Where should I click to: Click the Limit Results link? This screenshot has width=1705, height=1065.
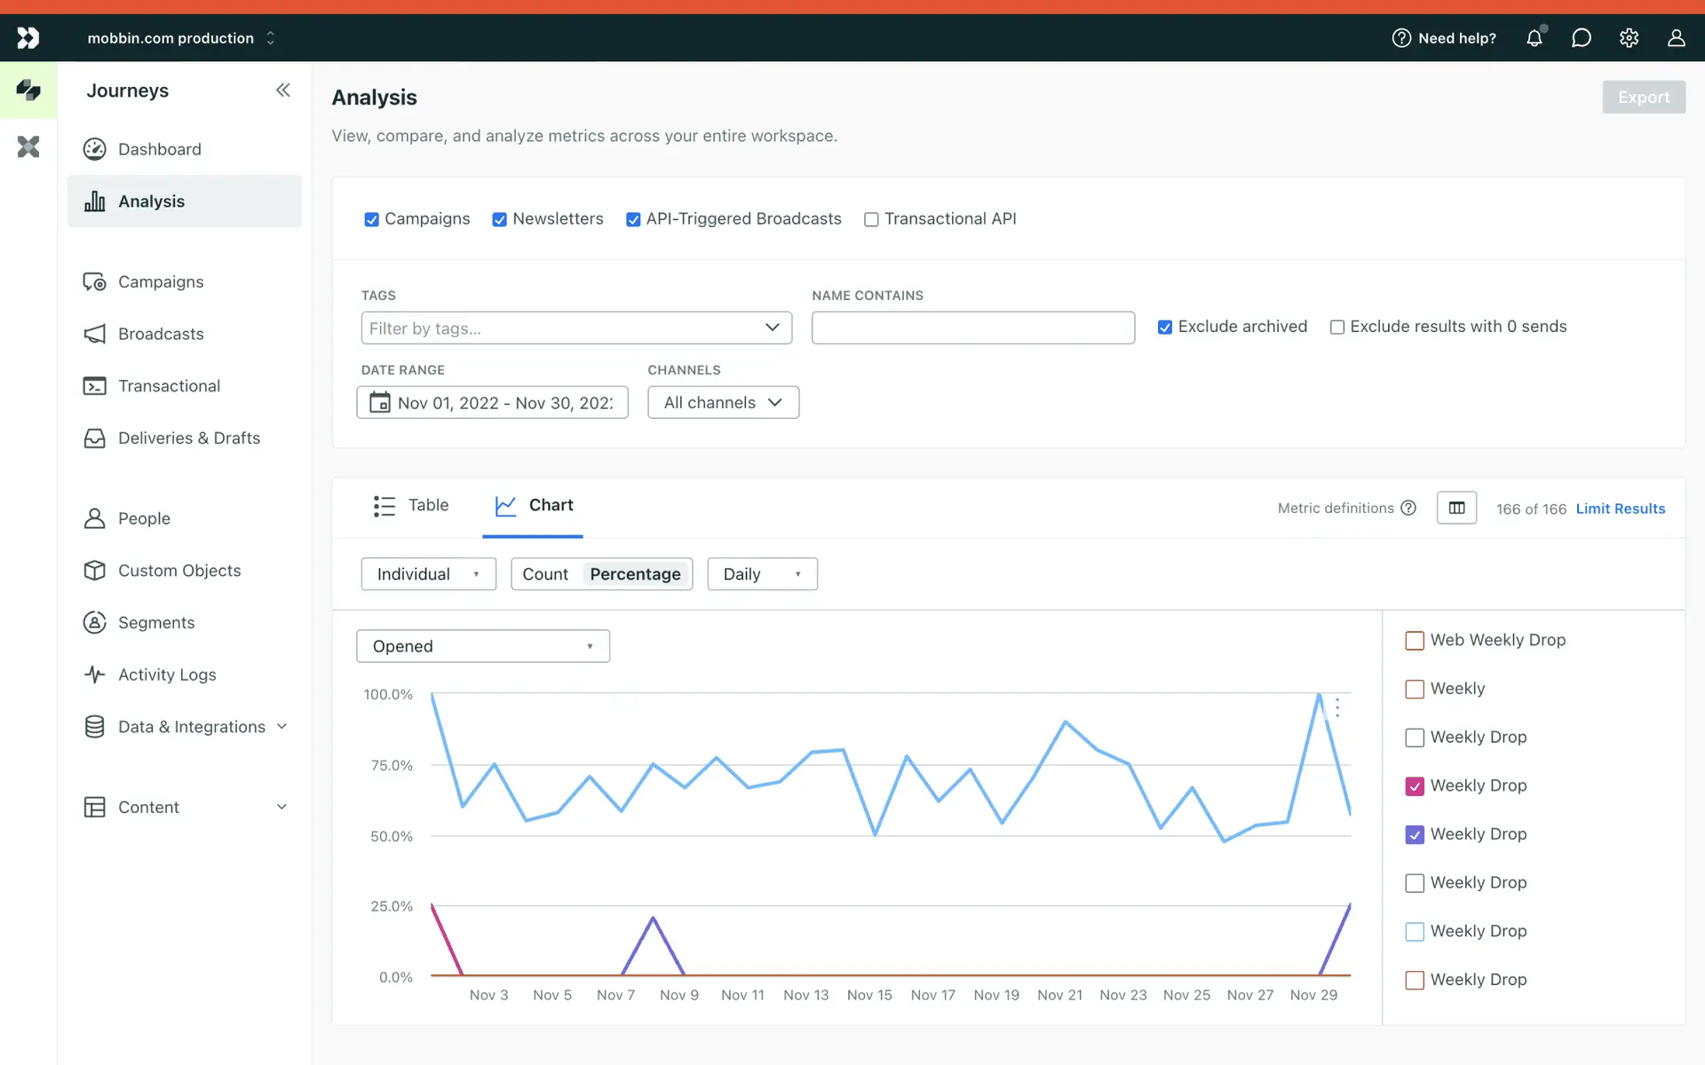(x=1620, y=509)
